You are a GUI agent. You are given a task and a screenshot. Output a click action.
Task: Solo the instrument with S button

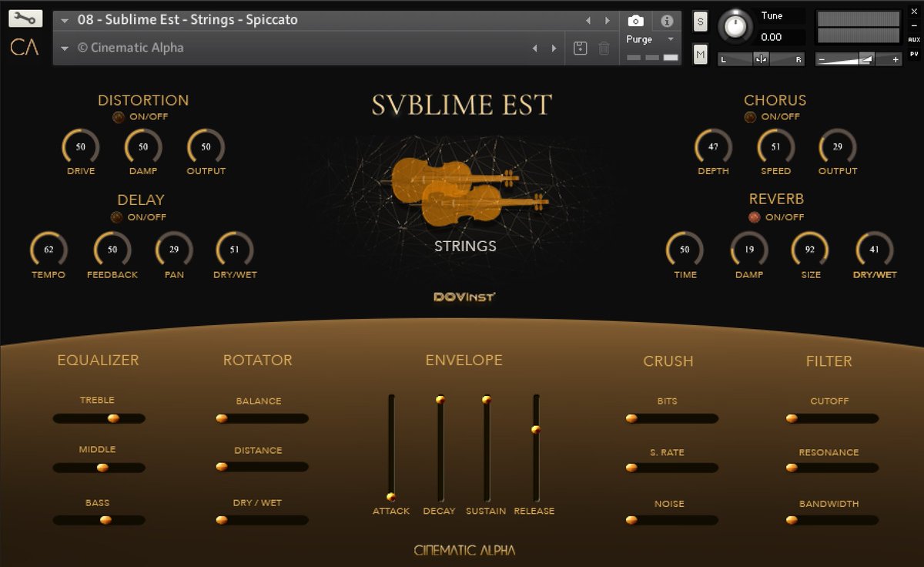coord(700,22)
